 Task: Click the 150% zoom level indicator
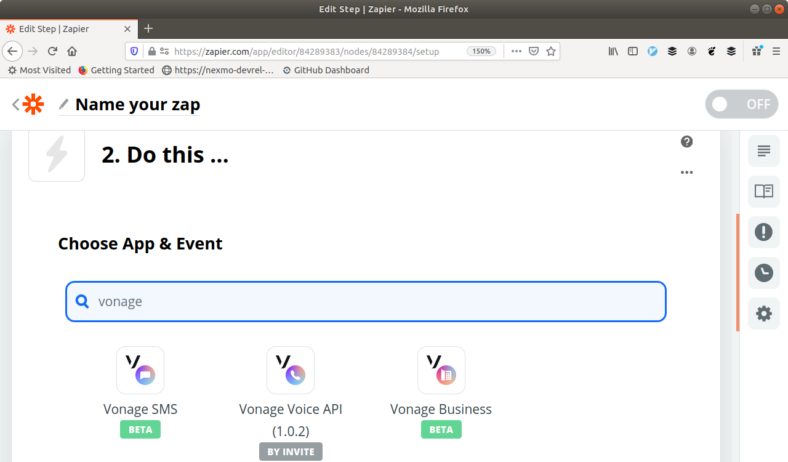coord(481,51)
